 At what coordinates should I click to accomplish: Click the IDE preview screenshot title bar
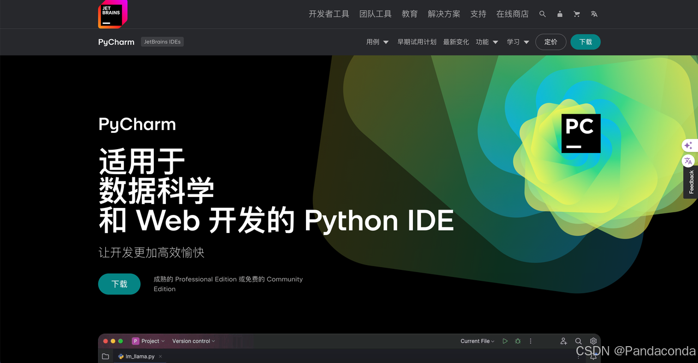click(349, 341)
